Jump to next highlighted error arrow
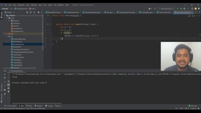Screen dimensions: 201x113 199,16
